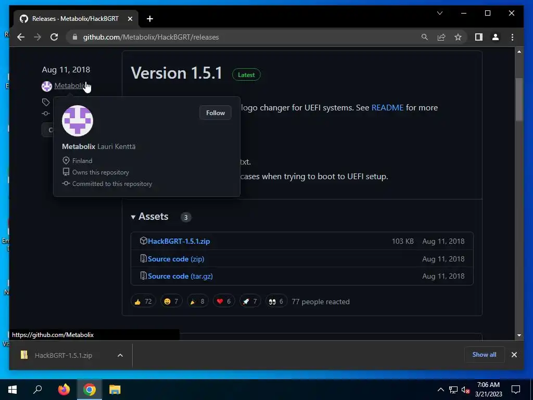Download HackBGRT-1.5.1.zip asset
533x400 pixels.
click(x=179, y=241)
